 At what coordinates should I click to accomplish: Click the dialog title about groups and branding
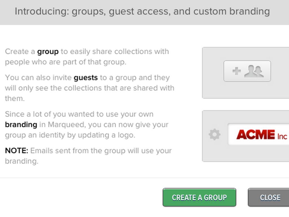(142, 12)
